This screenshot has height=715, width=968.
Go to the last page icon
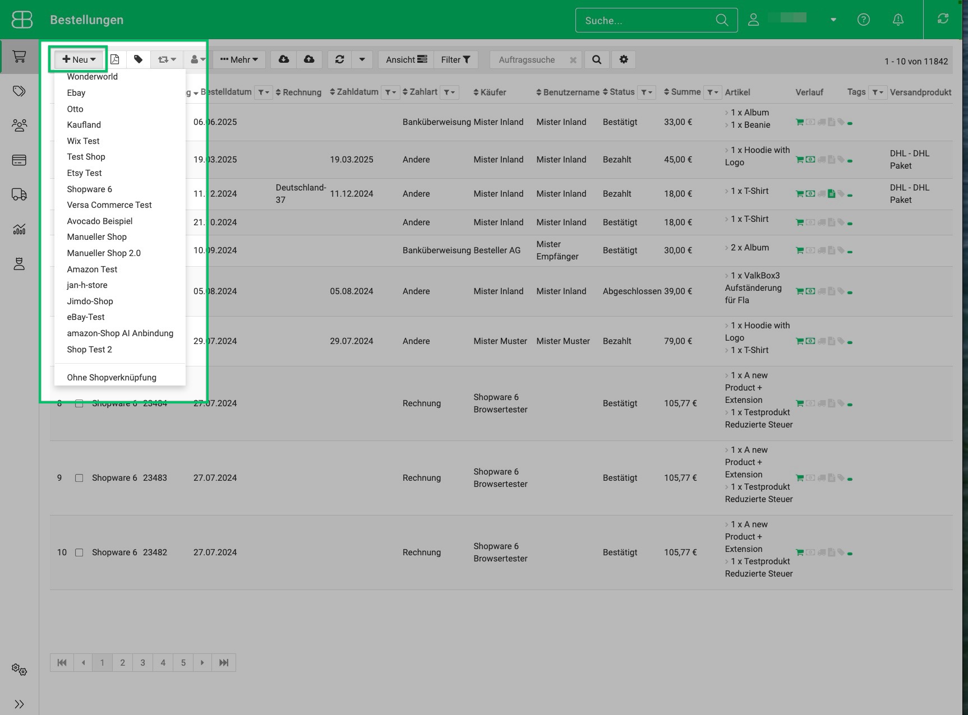(224, 663)
